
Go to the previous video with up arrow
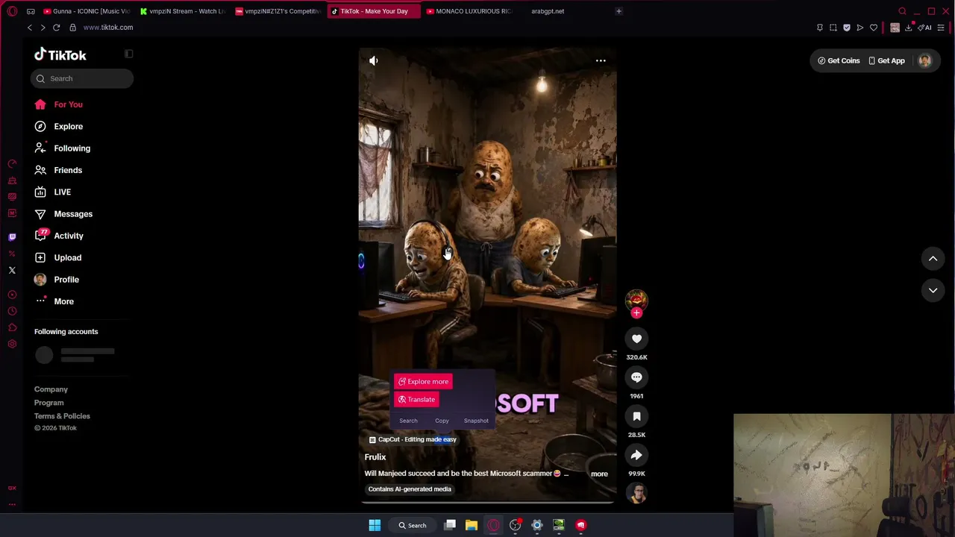click(933, 258)
